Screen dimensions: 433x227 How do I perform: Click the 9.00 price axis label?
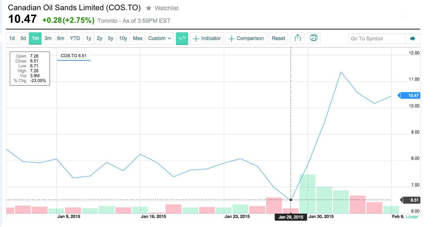[x=415, y=132]
